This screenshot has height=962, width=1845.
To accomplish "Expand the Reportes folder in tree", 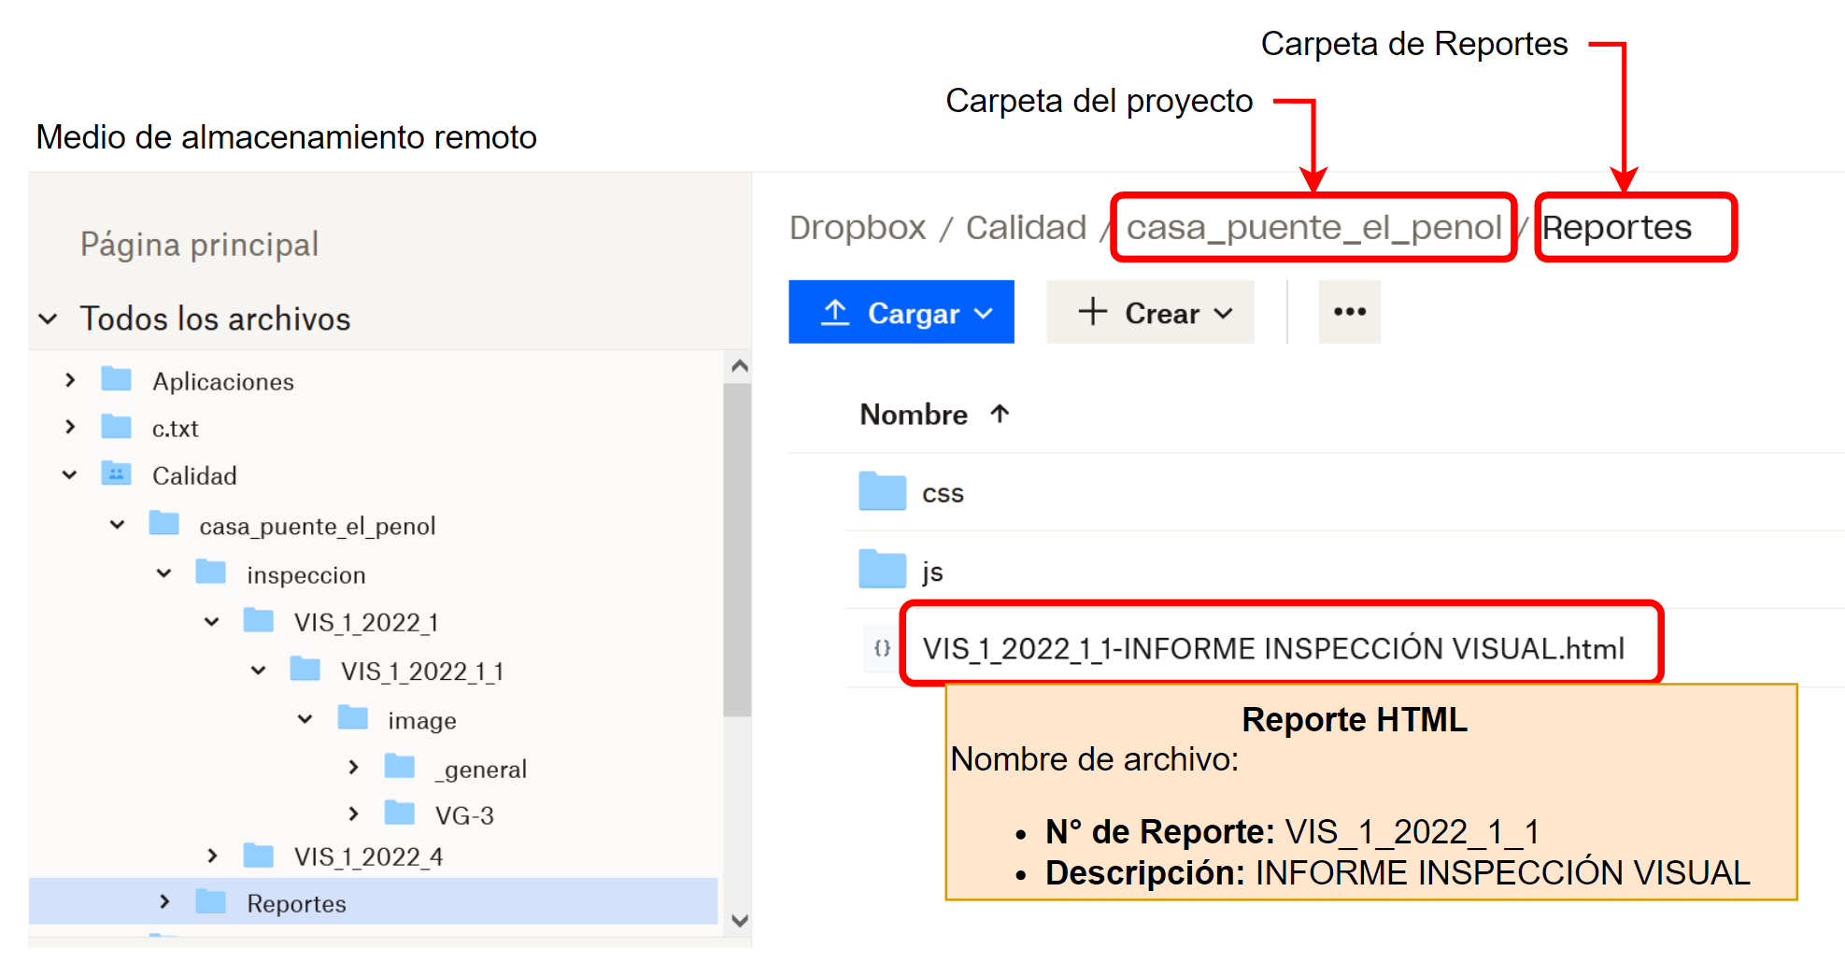I will (x=164, y=902).
